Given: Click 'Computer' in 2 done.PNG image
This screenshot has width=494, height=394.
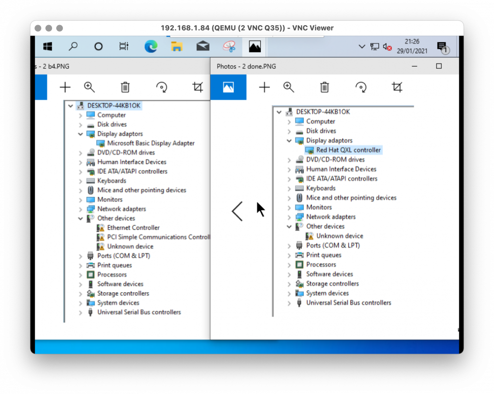Looking at the screenshot, I should pos(321,121).
